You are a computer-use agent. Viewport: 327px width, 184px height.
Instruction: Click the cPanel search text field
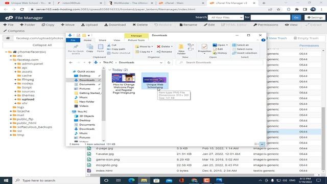(x=270, y=17)
